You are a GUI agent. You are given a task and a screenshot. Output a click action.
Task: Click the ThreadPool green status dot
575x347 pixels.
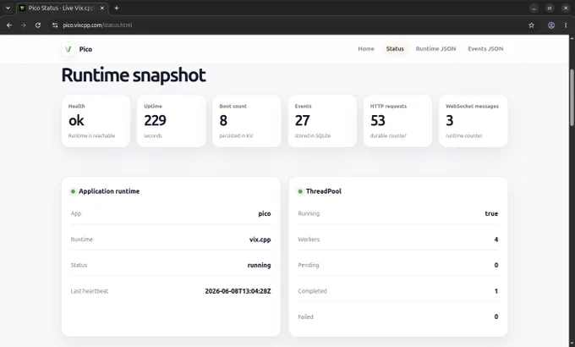[x=300, y=191]
